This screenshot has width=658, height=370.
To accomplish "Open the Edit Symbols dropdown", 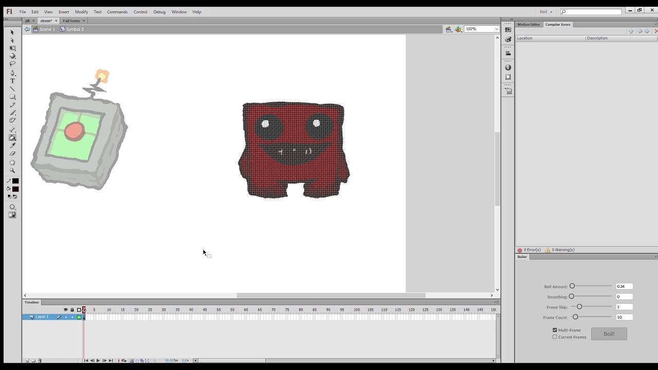I will pyautogui.click(x=458, y=29).
